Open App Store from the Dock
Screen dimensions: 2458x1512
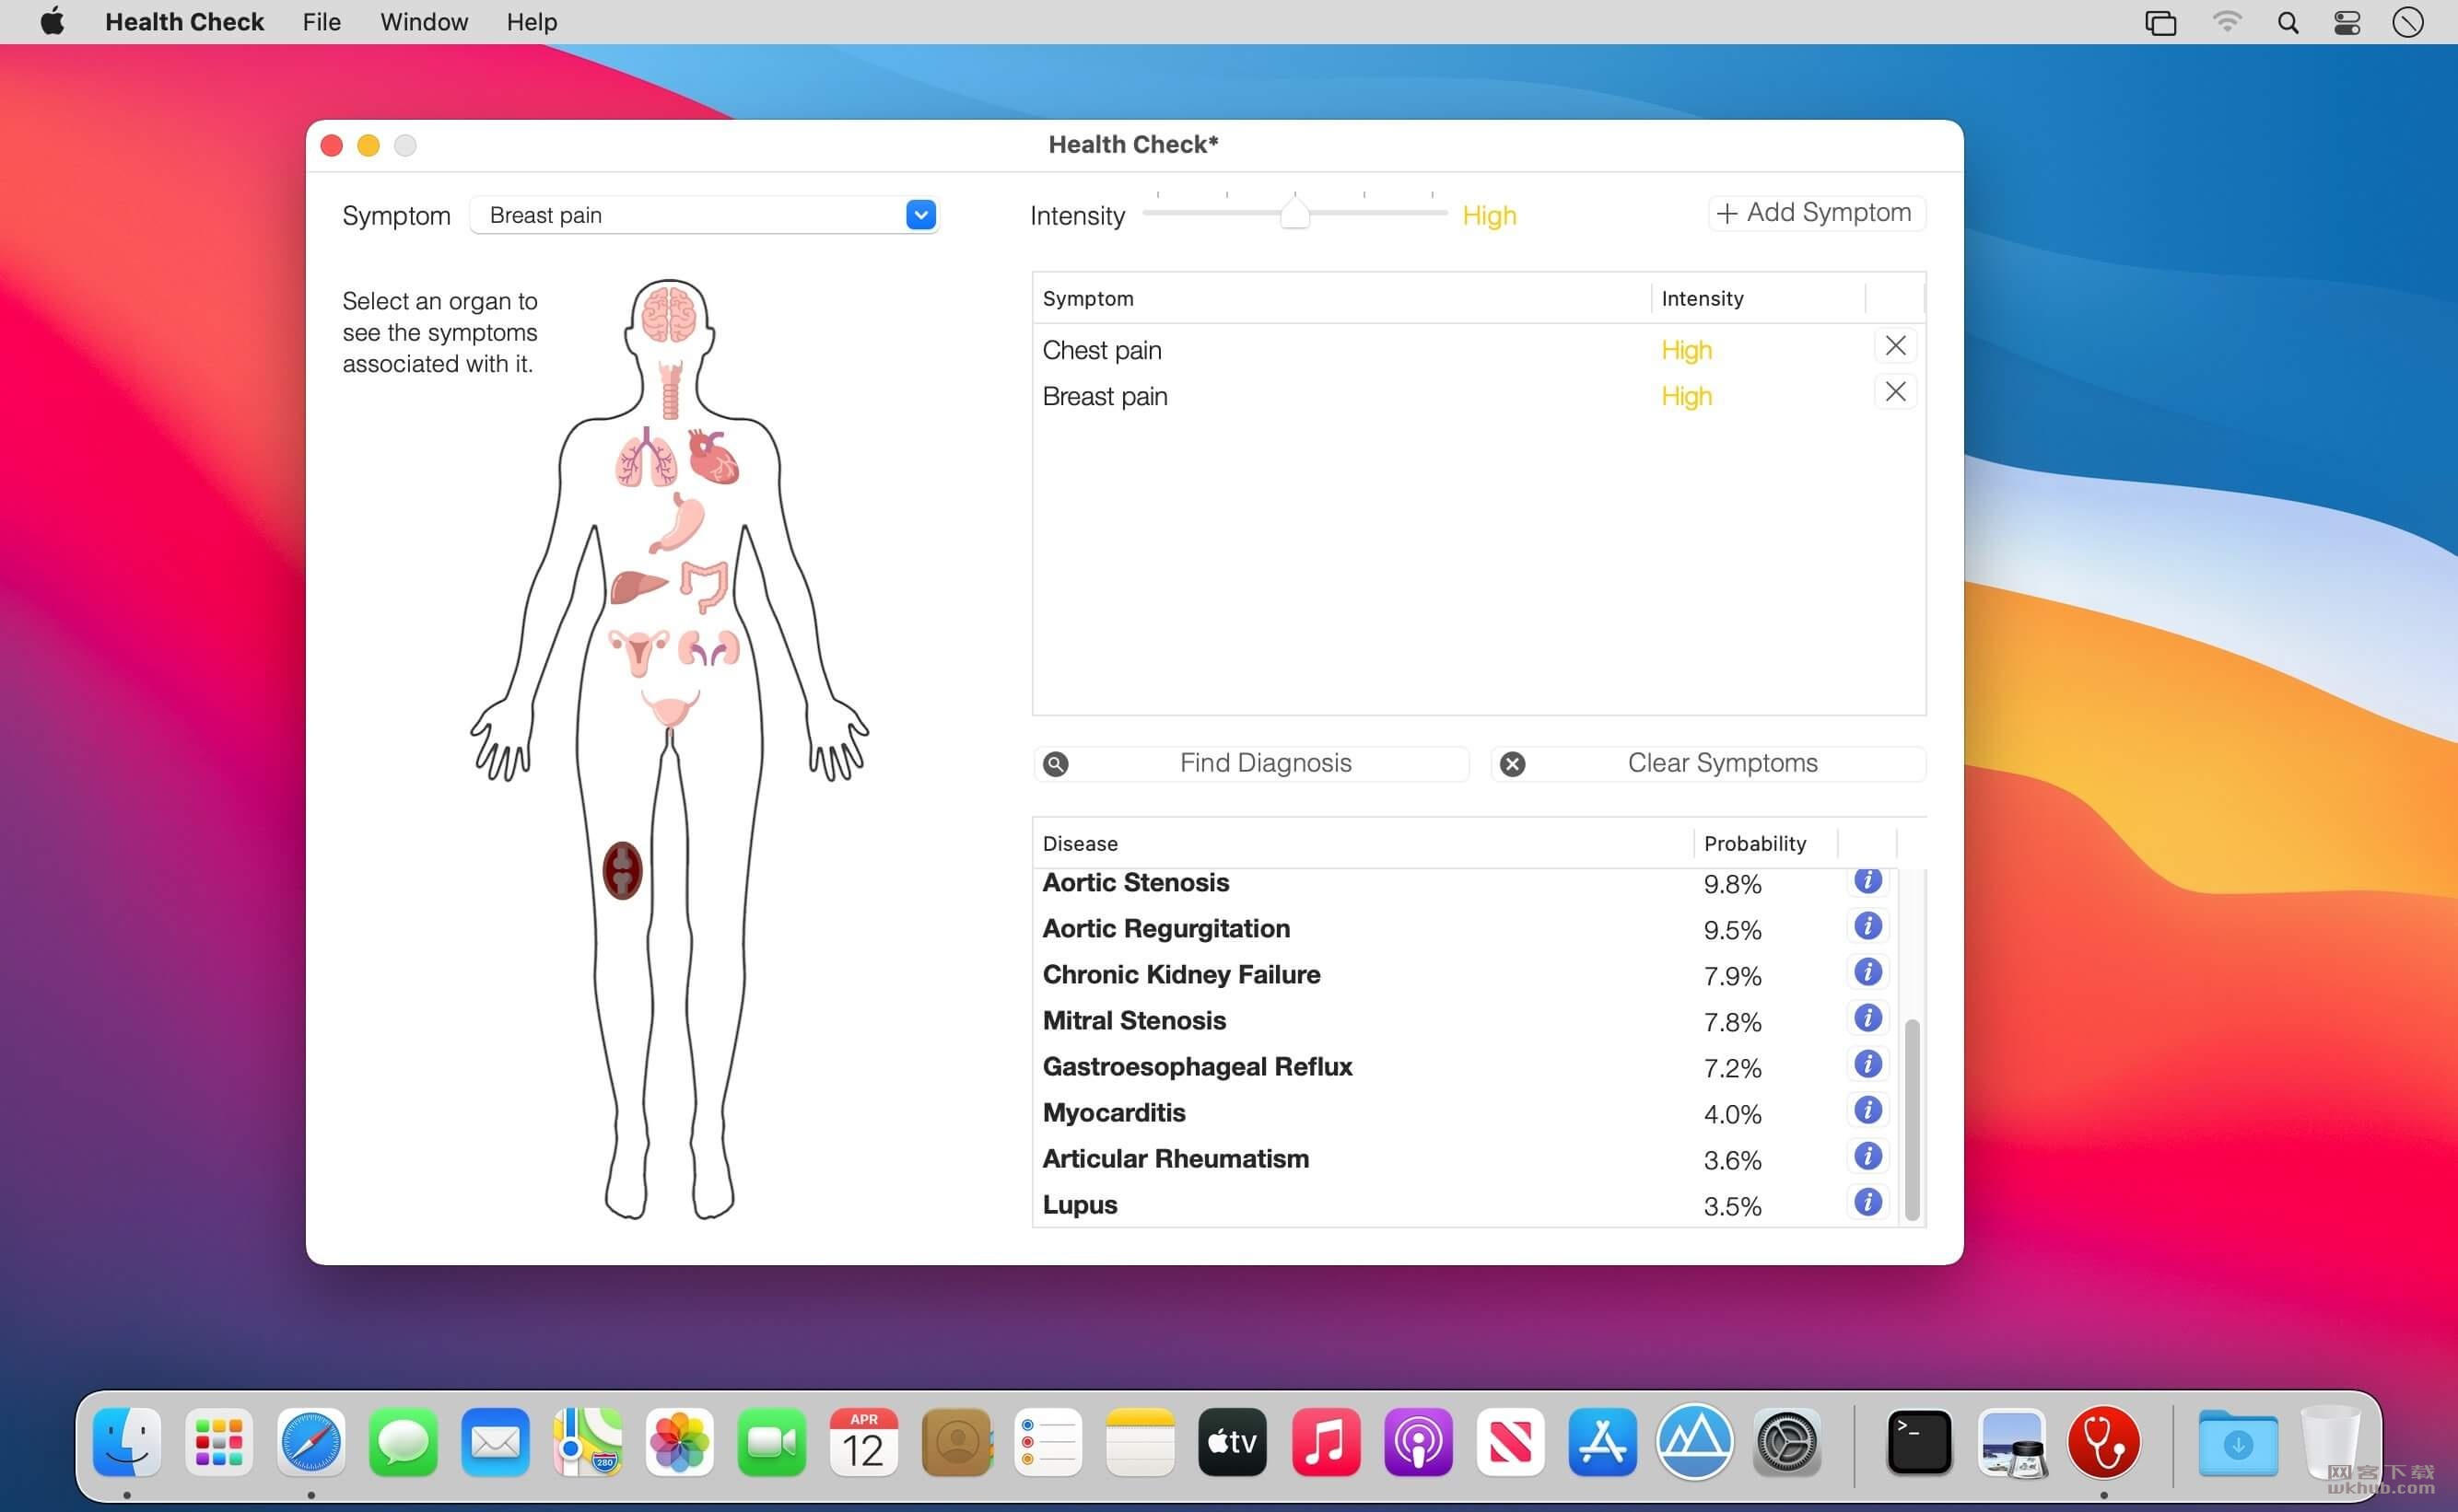[x=1601, y=1441]
